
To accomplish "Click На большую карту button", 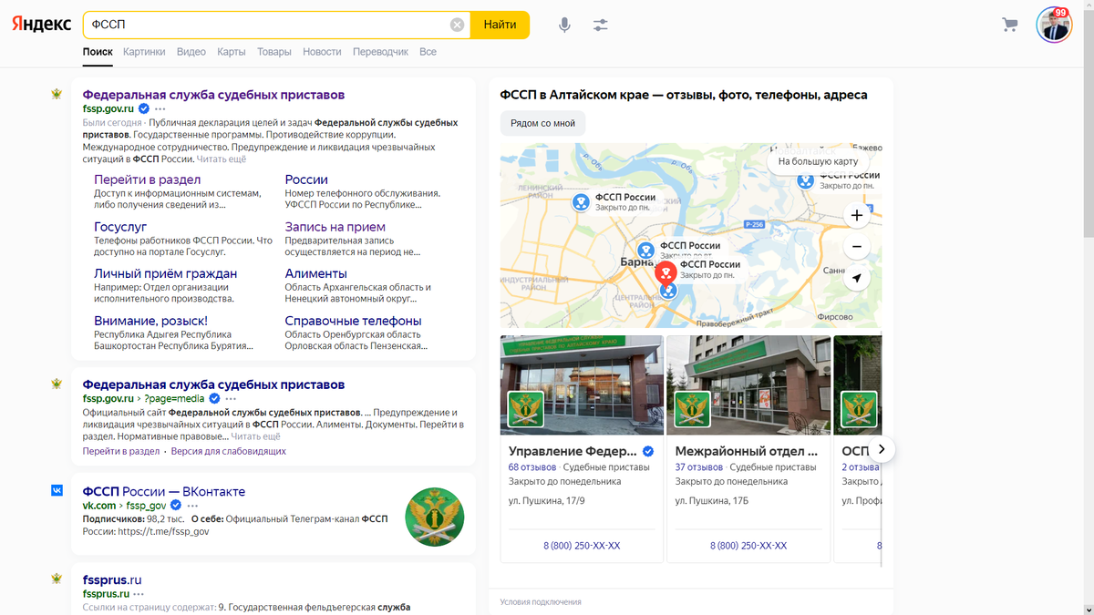I will coord(818,162).
